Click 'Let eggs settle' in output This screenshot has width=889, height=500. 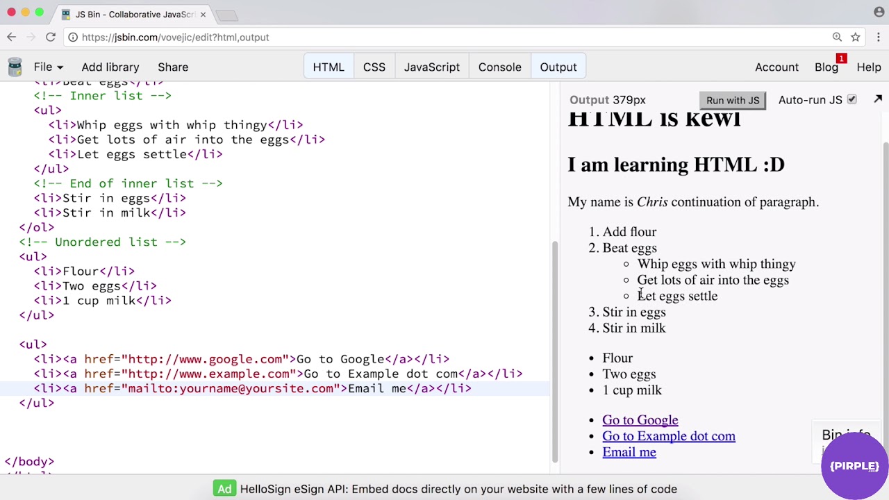[677, 296]
